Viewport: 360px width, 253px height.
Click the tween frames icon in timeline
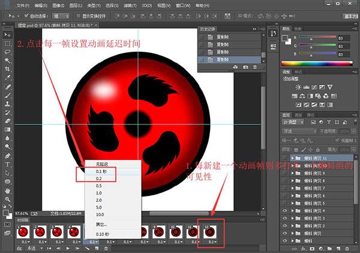click(87, 248)
